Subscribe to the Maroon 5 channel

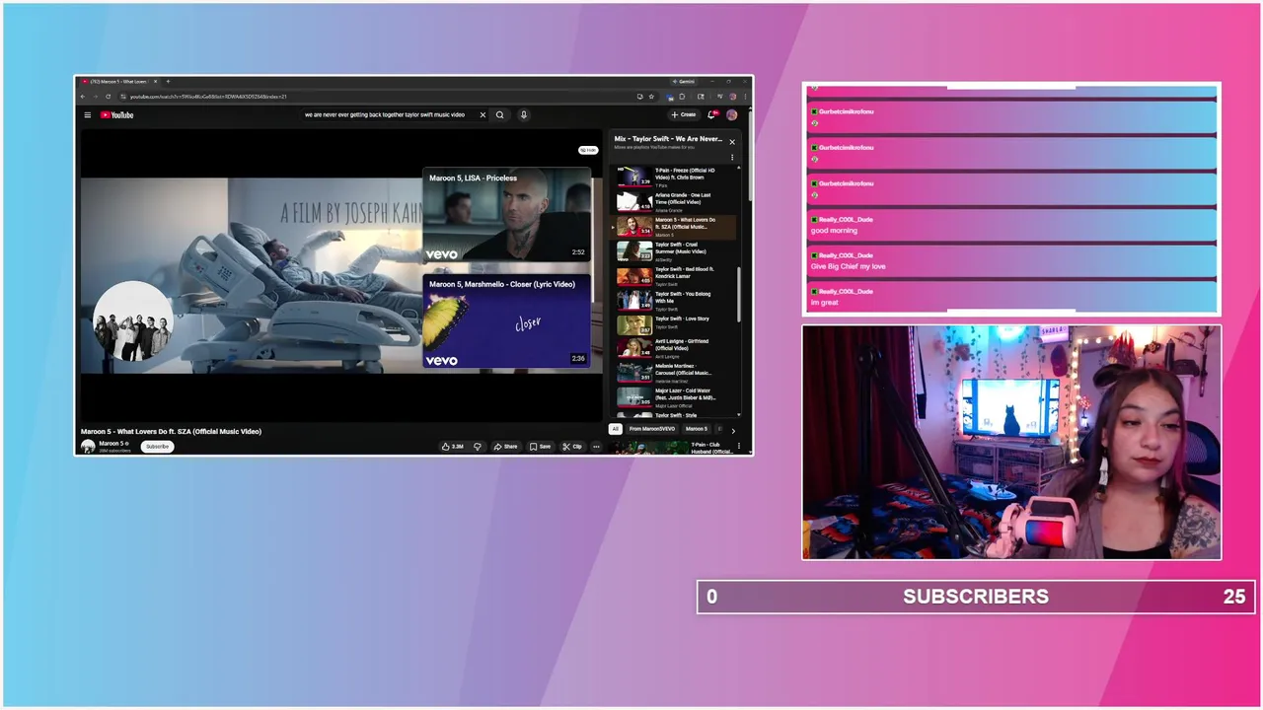coord(157,447)
